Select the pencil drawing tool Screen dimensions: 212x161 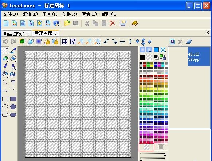click(x=5, y=66)
